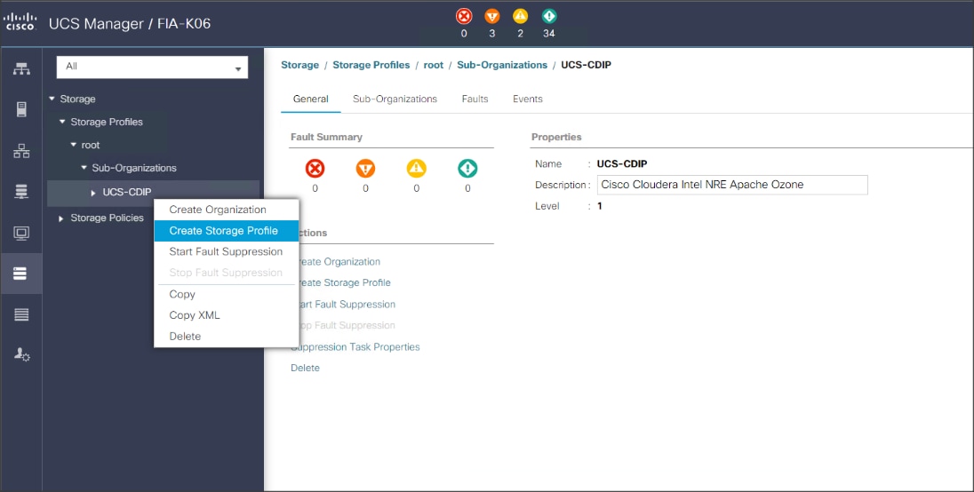Expand the UCS-CDIP tree node
The image size is (974, 492).
[93, 193]
